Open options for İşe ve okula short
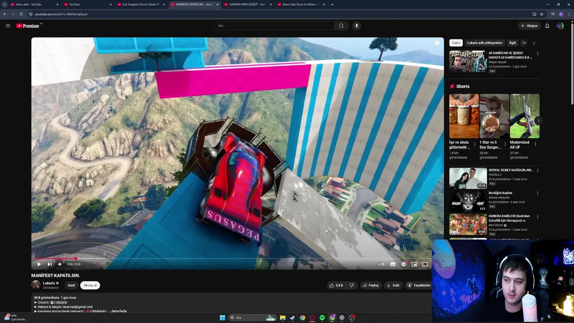 click(474, 144)
